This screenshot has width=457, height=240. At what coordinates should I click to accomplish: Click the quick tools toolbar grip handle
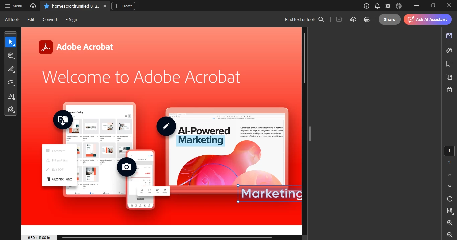coord(11,33)
